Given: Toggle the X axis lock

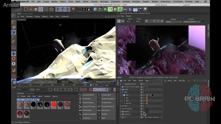Looking at the screenshot, I should coord(58,9).
